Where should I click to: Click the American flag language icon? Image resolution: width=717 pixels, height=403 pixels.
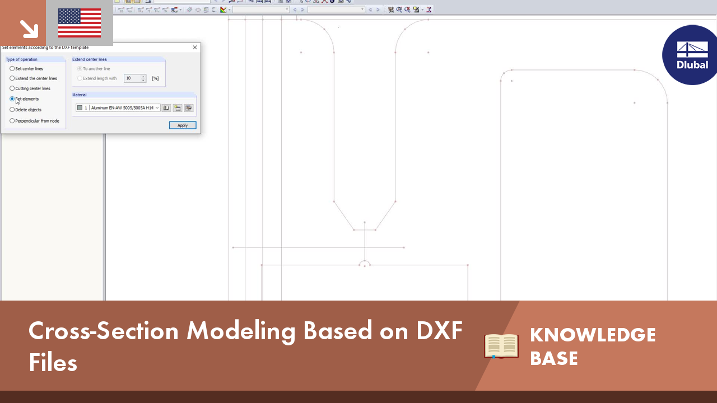(x=78, y=24)
